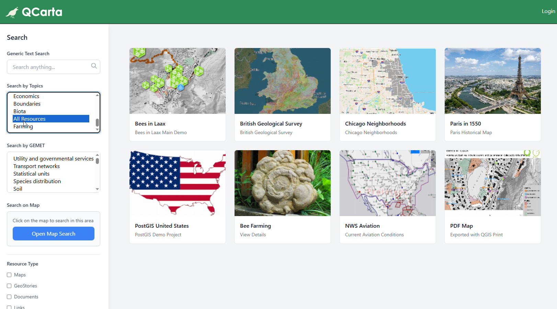Screen dimensions: 557x309
Task: Open the Bees in Laax map thumbnail
Action: [177, 81]
